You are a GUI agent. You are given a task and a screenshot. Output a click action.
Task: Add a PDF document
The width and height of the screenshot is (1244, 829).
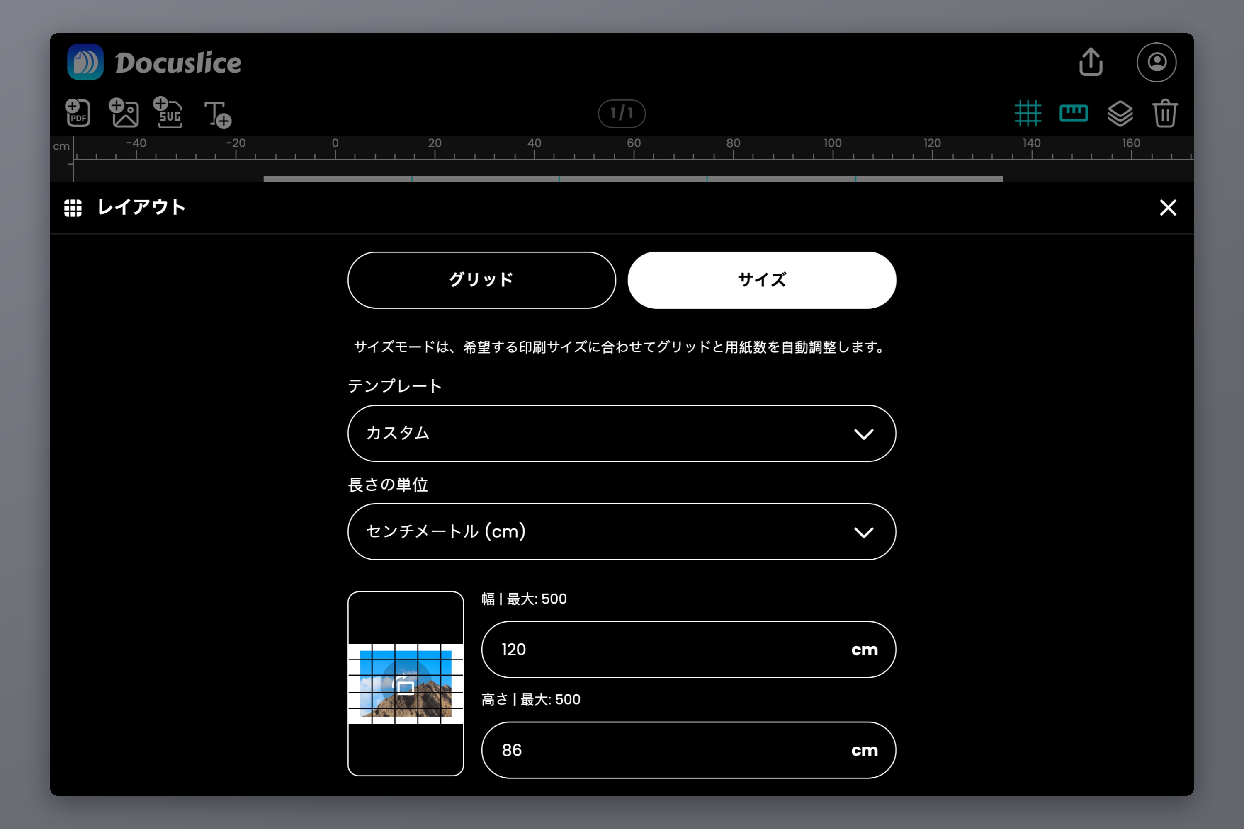[x=78, y=113]
